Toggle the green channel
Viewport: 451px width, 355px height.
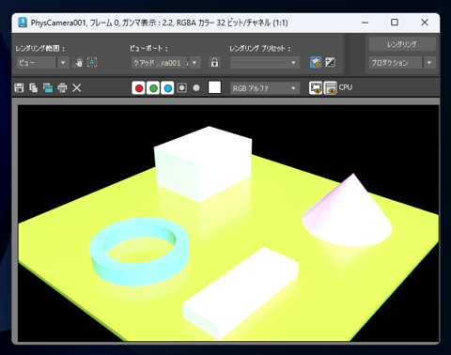(153, 88)
